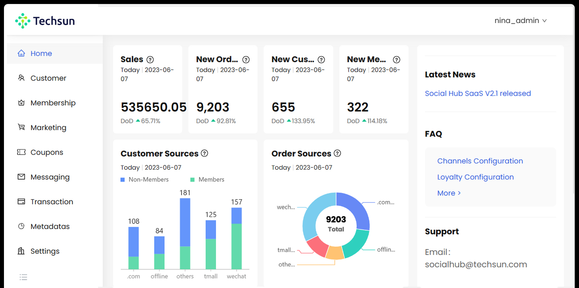Click the Techsun logo icon
The height and width of the screenshot is (288, 579).
[x=22, y=21]
